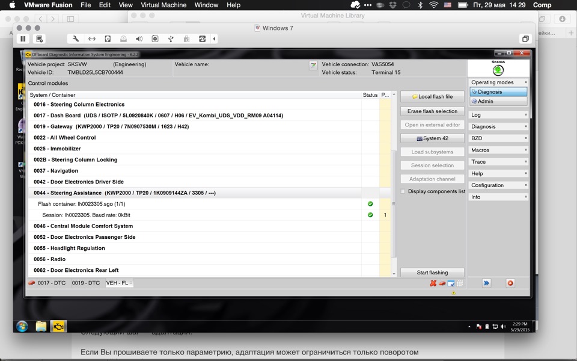Enable Display components list checkbox
This screenshot has width=577, height=361.
[403, 191]
